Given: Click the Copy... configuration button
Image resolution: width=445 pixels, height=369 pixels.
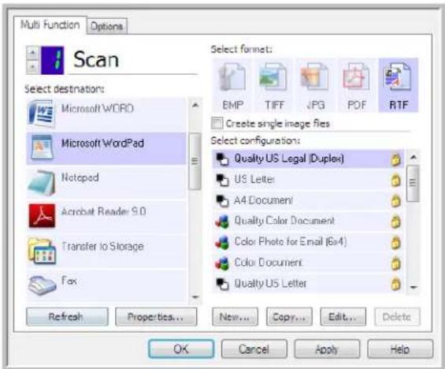Looking at the screenshot, I should [x=289, y=317].
